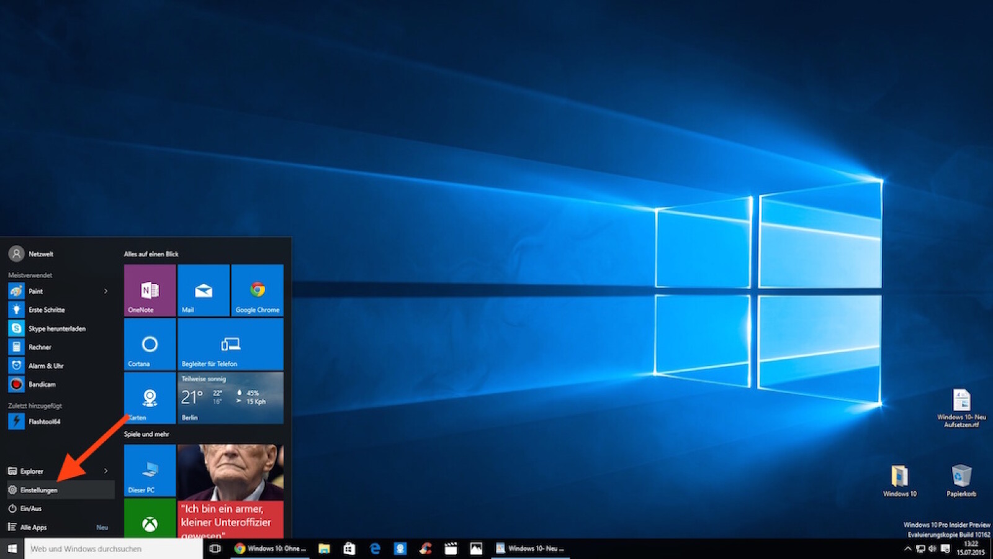The height and width of the screenshot is (559, 993).
Task: Click the Xbox tile
Action: [150, 522]
